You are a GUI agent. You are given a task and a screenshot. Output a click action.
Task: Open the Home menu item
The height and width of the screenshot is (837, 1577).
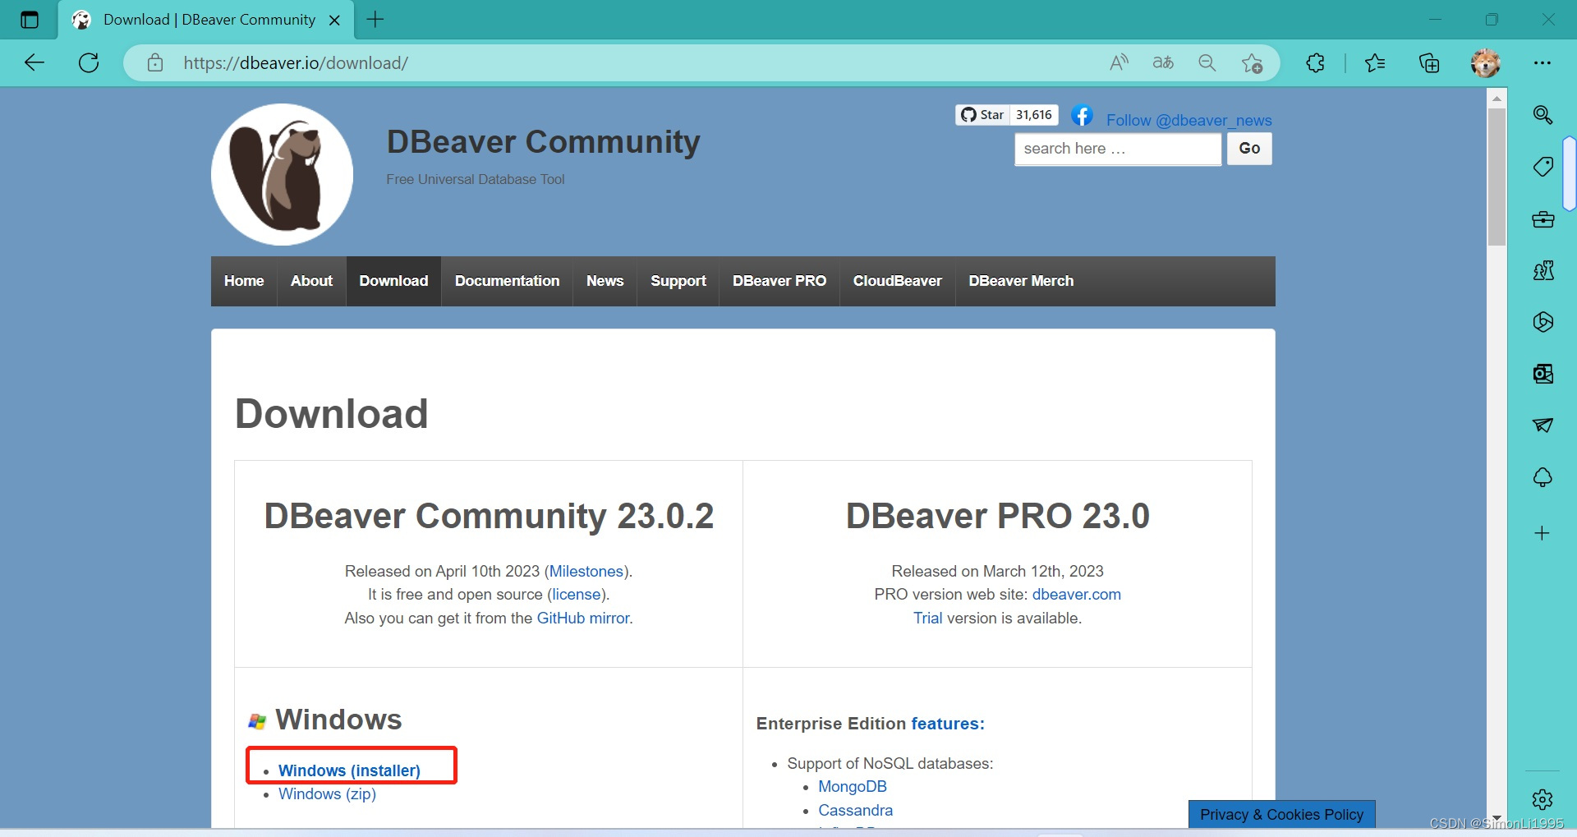click(x=244, y=281)
